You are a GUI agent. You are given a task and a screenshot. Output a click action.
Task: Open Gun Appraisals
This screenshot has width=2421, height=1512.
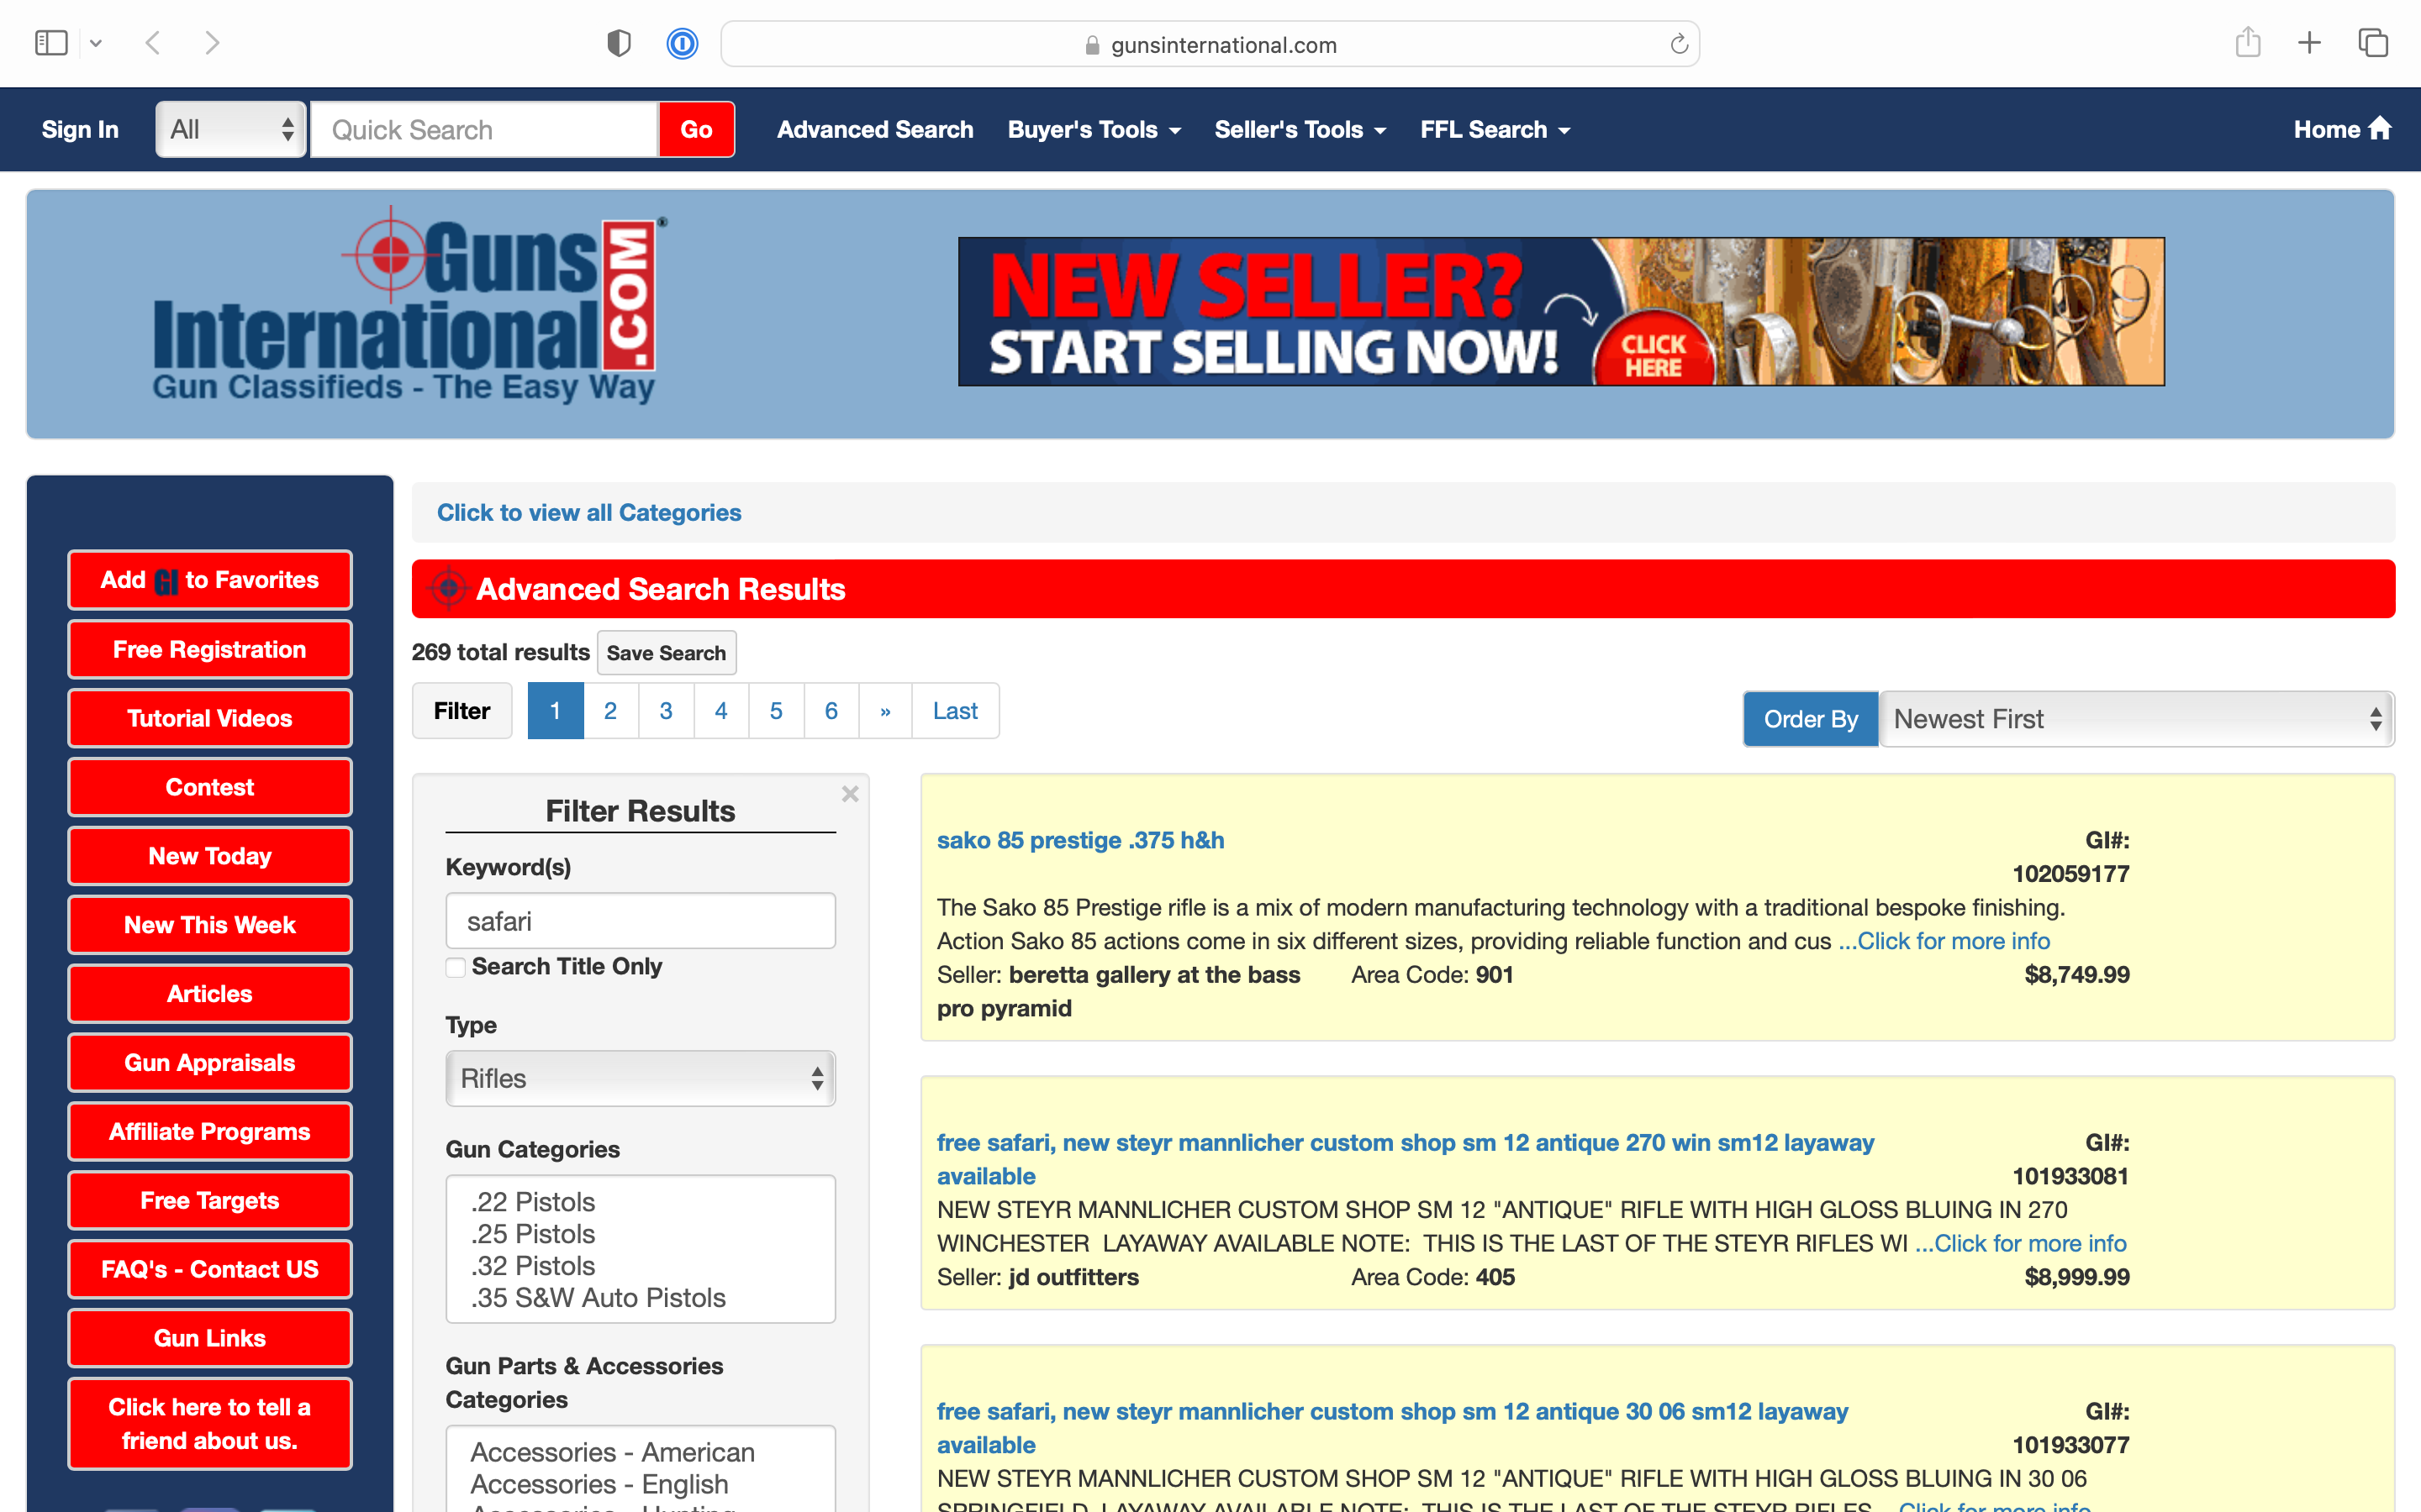tap(210, 1063)
